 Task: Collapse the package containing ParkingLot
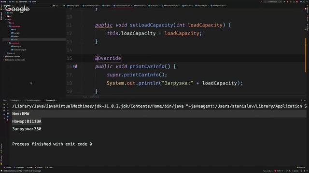8,43
